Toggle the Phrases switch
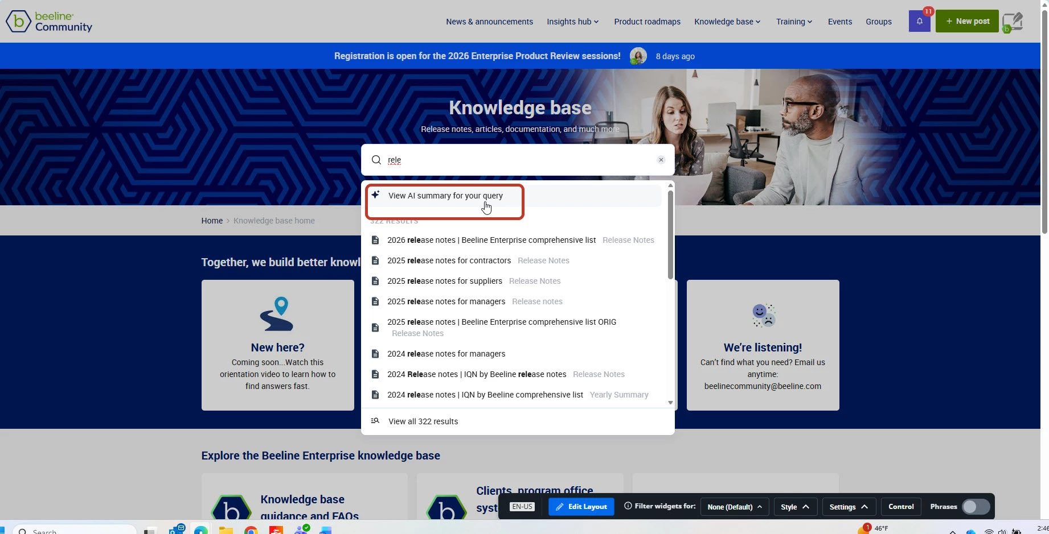1049x534 pixels. (x=976, y=507)
